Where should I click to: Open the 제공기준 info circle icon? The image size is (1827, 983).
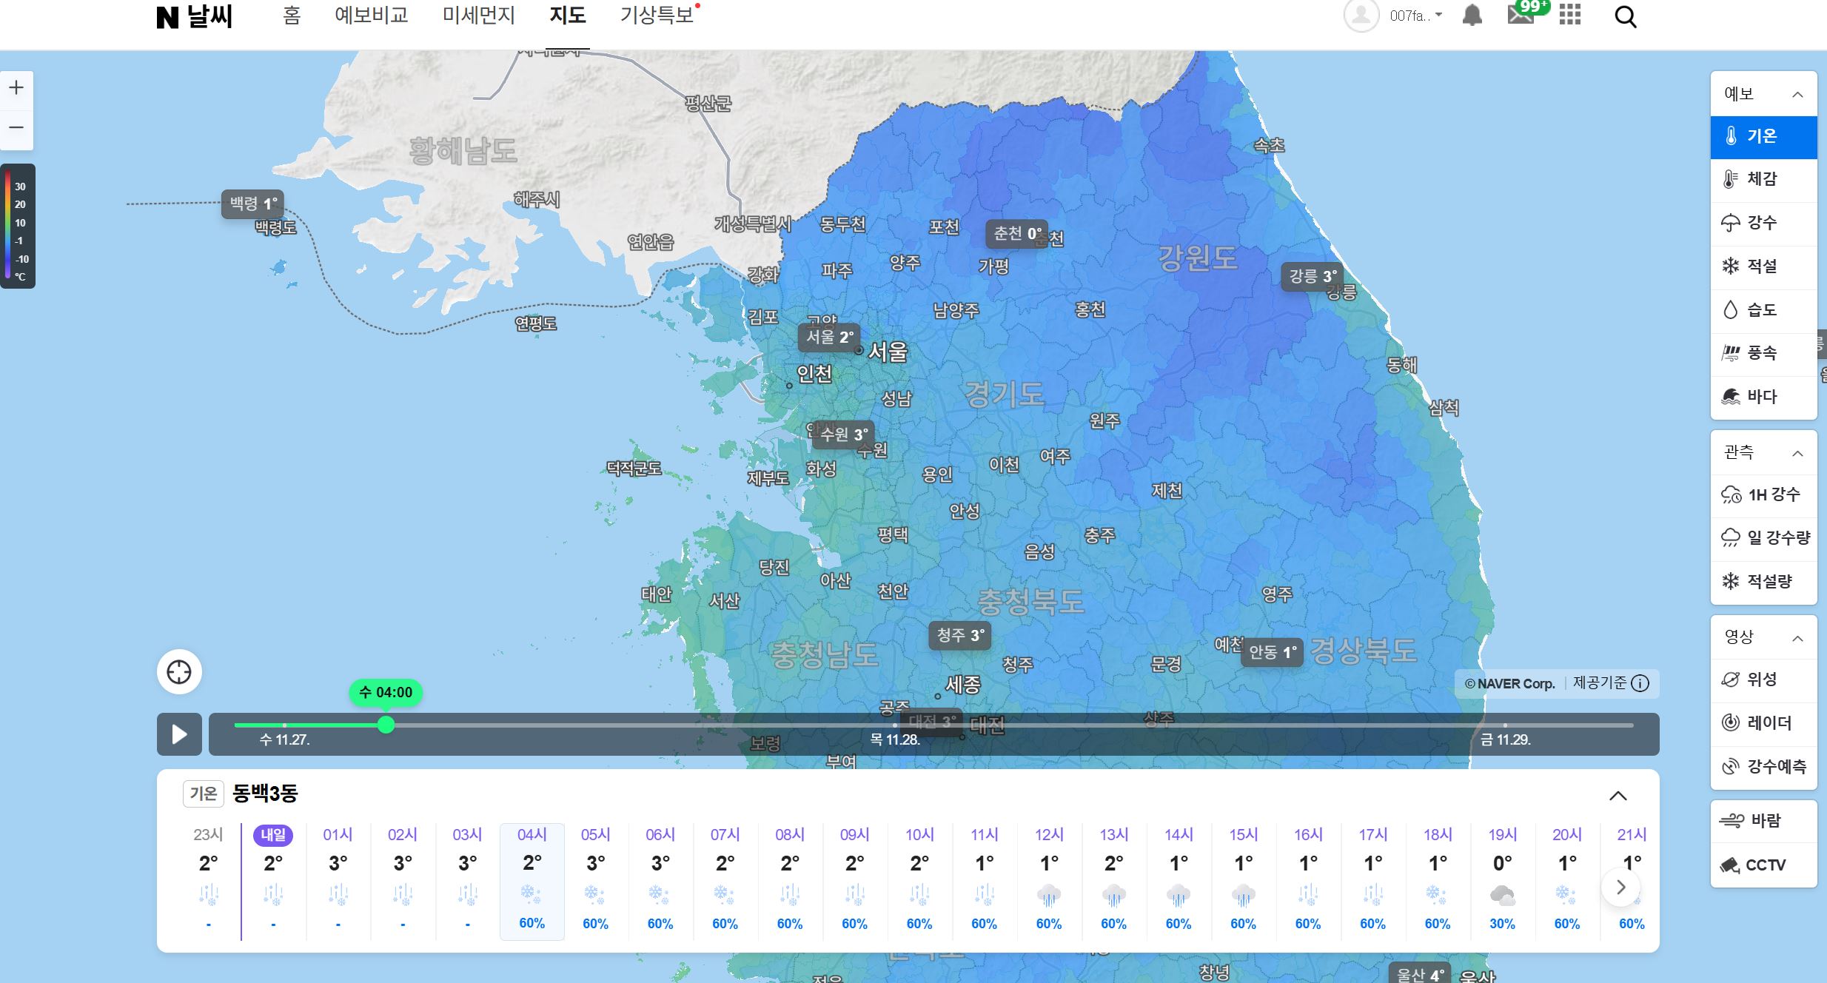[x=1640, y=683]
